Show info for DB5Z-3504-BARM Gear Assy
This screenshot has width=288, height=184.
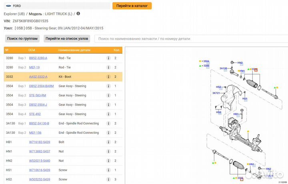tap(108, 86)
